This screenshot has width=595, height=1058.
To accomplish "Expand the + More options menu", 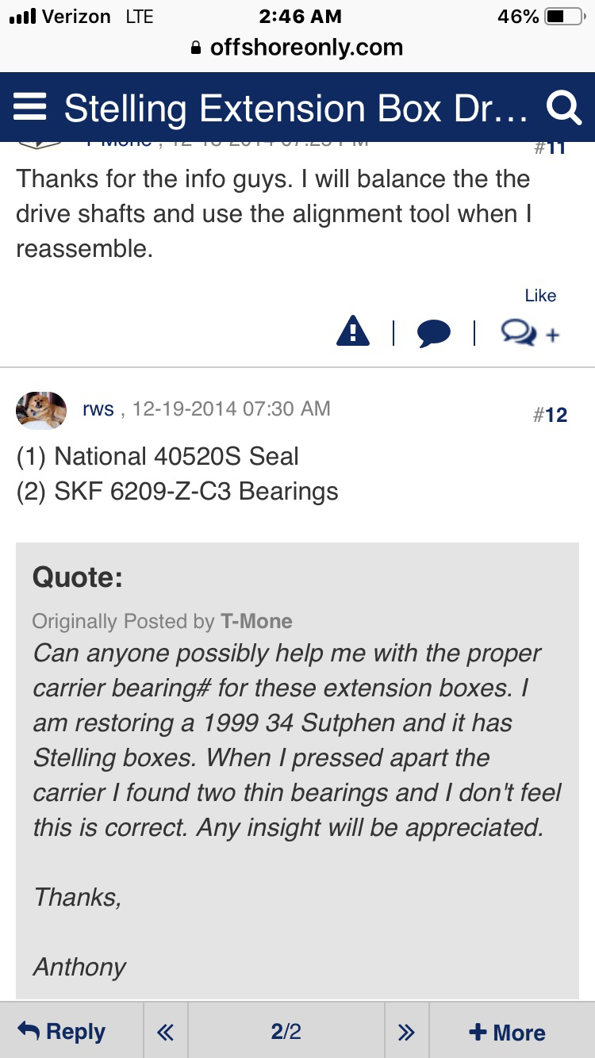I will 508,1032.
